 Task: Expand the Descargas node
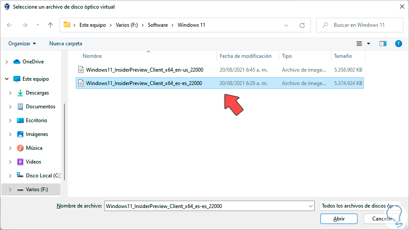pyautogui.click(x=10, y=93)
